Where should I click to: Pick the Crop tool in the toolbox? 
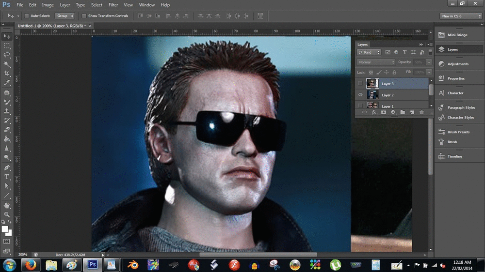(x=7, y=74)
